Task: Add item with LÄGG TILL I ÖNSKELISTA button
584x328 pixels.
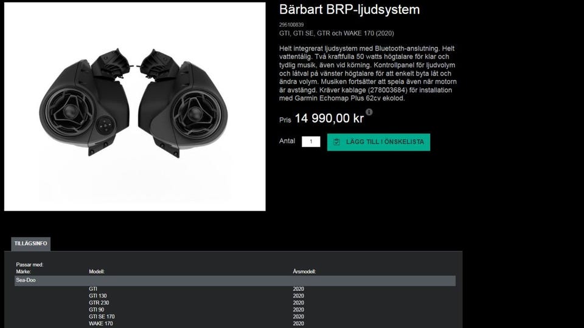Action: click(x=378, y=142)
